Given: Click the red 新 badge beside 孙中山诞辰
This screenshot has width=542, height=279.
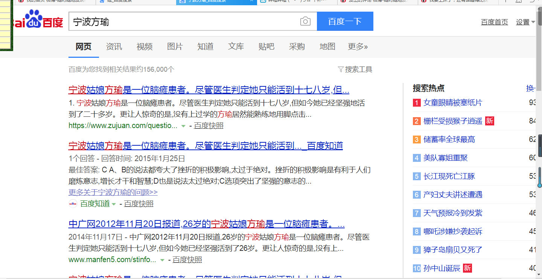Looking at the screenshot, I should coord(467,268).
